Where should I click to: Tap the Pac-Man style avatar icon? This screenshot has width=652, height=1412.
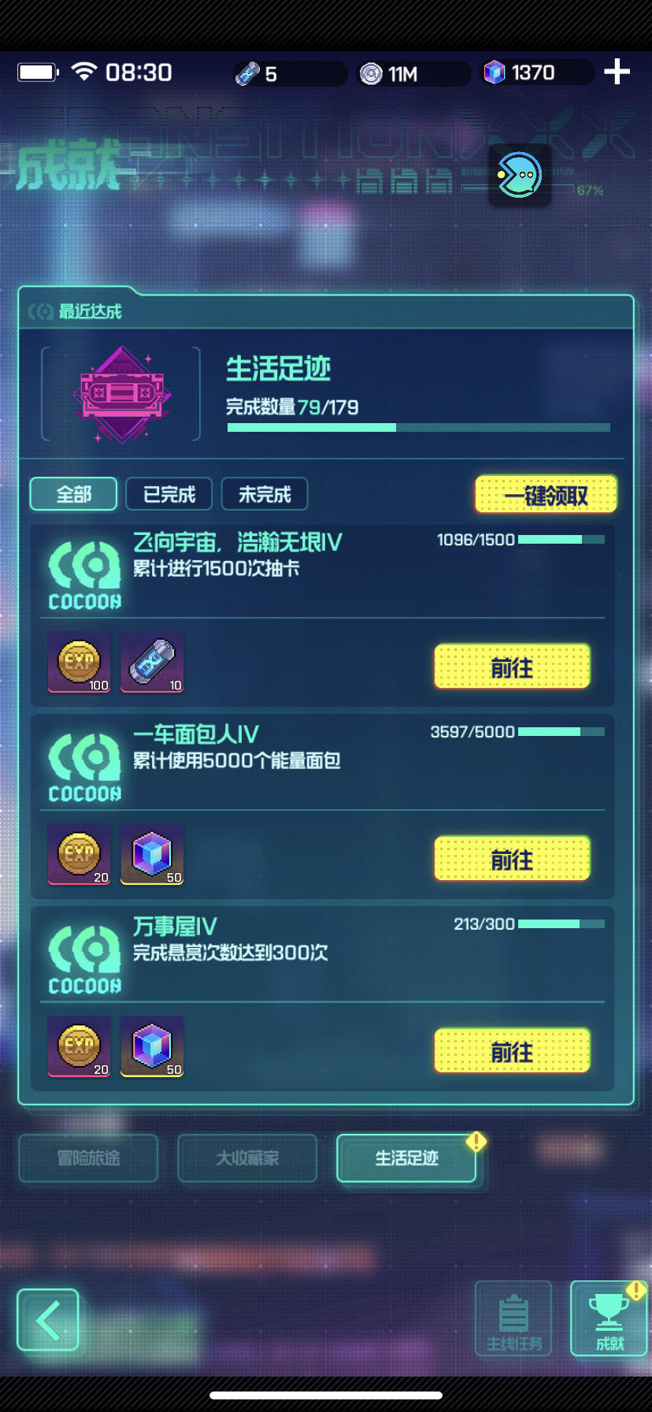point(519,175)
